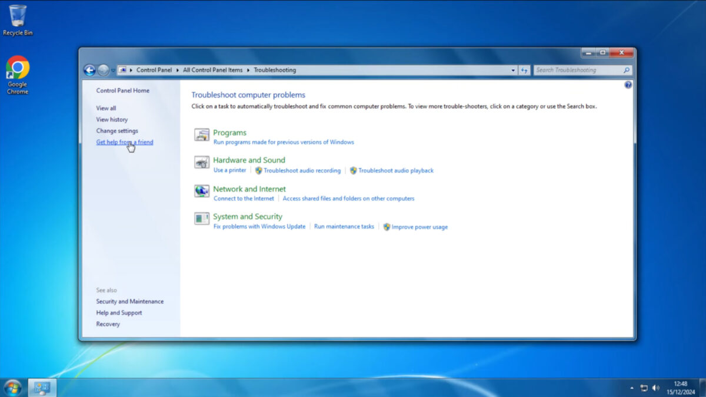
Task: Select Get help from a friend
Action: point(124,142)
